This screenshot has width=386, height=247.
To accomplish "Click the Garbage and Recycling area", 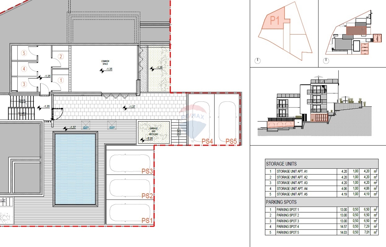I will pyautogui.click(x=153, y=132).
